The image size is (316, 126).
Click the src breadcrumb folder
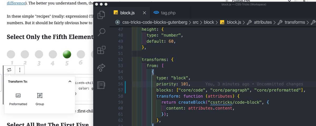coord(195,22)
